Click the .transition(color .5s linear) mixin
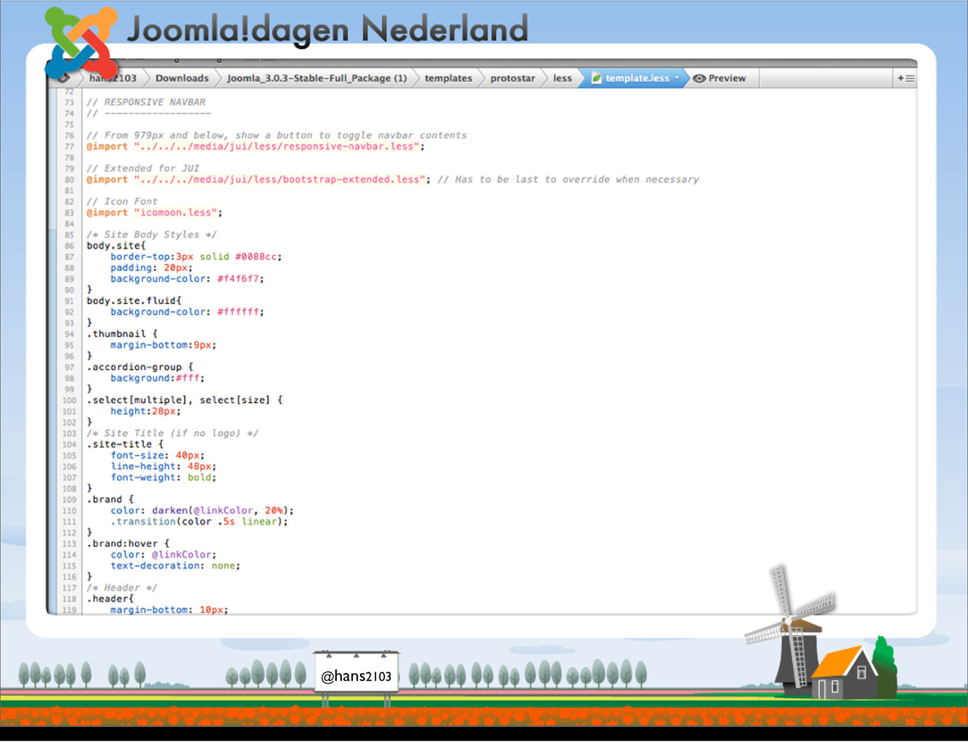Image resolution: width=968 pixels, height=745 pixels. (x=199, y=522)
